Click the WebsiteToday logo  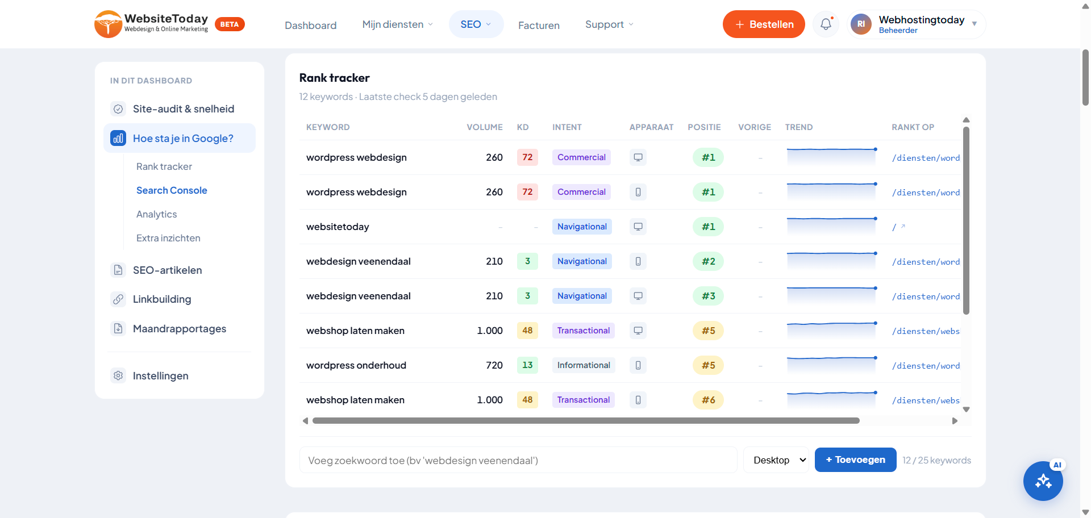click(151, 24)
